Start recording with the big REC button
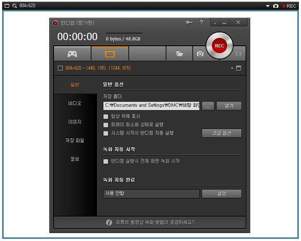The width and height of the screenshot is (301, 241). 220,46
